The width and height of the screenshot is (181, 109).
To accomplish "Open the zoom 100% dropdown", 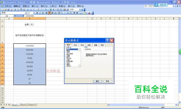I will click(x=80, y=9).
